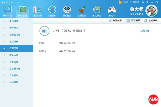The width and height of the screenshot is (161, 107).
Task: Click the 驱动检测 driver detection icon
Action: [x=67, y=11]
